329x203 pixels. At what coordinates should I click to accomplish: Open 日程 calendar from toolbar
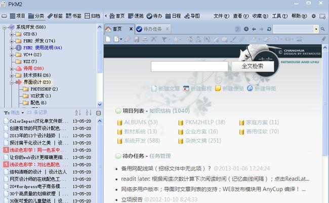(x=173, y=16)
